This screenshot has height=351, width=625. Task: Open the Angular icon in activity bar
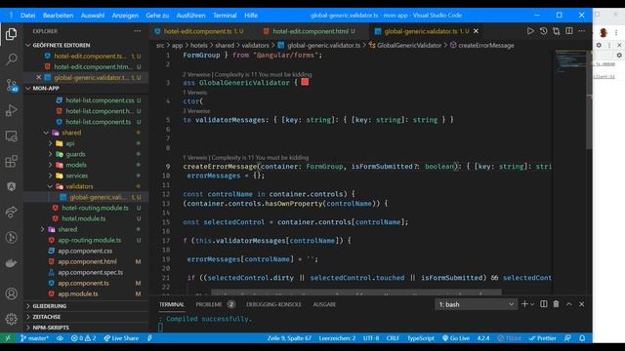(11, 186)
